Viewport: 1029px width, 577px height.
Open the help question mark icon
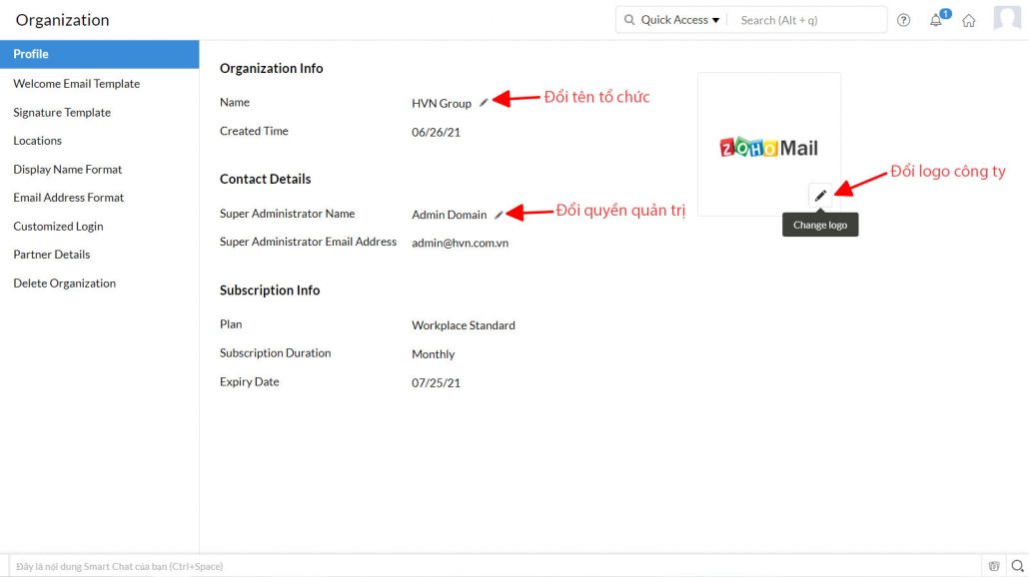coord(904,20)
